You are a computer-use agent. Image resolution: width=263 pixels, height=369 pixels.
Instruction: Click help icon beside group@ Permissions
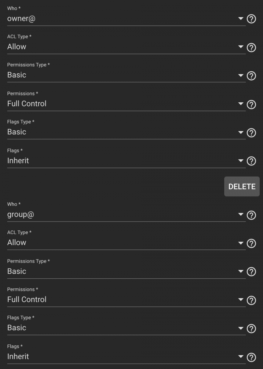251,300
